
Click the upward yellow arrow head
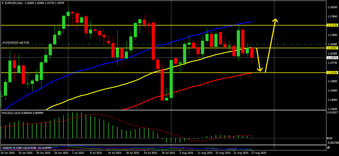[x=275, y=20]
